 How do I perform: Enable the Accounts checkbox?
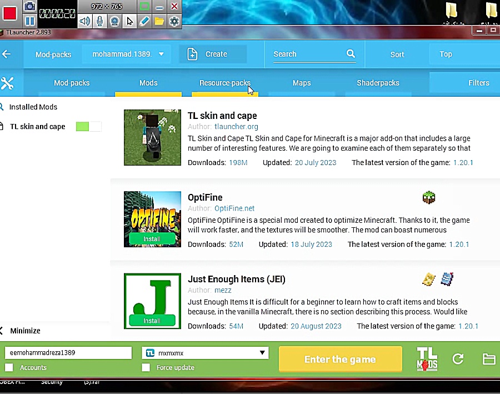point(9,367)
